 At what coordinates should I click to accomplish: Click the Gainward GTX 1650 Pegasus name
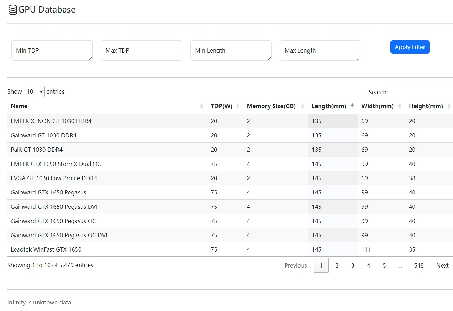point(49,192)
